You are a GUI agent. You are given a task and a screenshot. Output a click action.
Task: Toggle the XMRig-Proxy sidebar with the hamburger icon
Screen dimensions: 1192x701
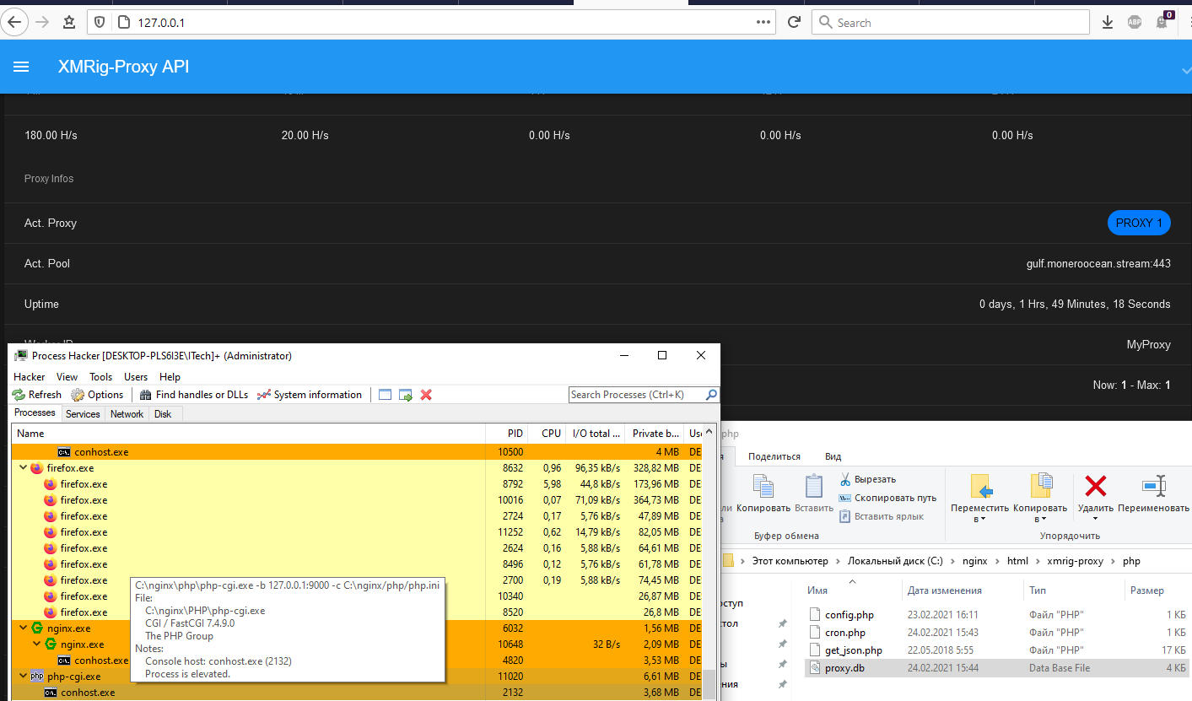[x=21, y=66]
